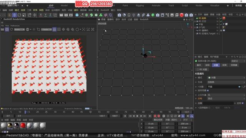This screenshot has width=246, height=138.
Task: Toggle the Z axis lock
Action: [x=50, y=15]
